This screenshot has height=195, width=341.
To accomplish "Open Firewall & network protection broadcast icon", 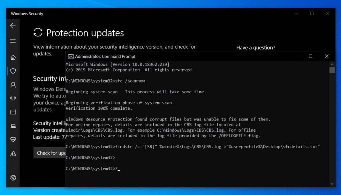I will click(x=13, y=98).
